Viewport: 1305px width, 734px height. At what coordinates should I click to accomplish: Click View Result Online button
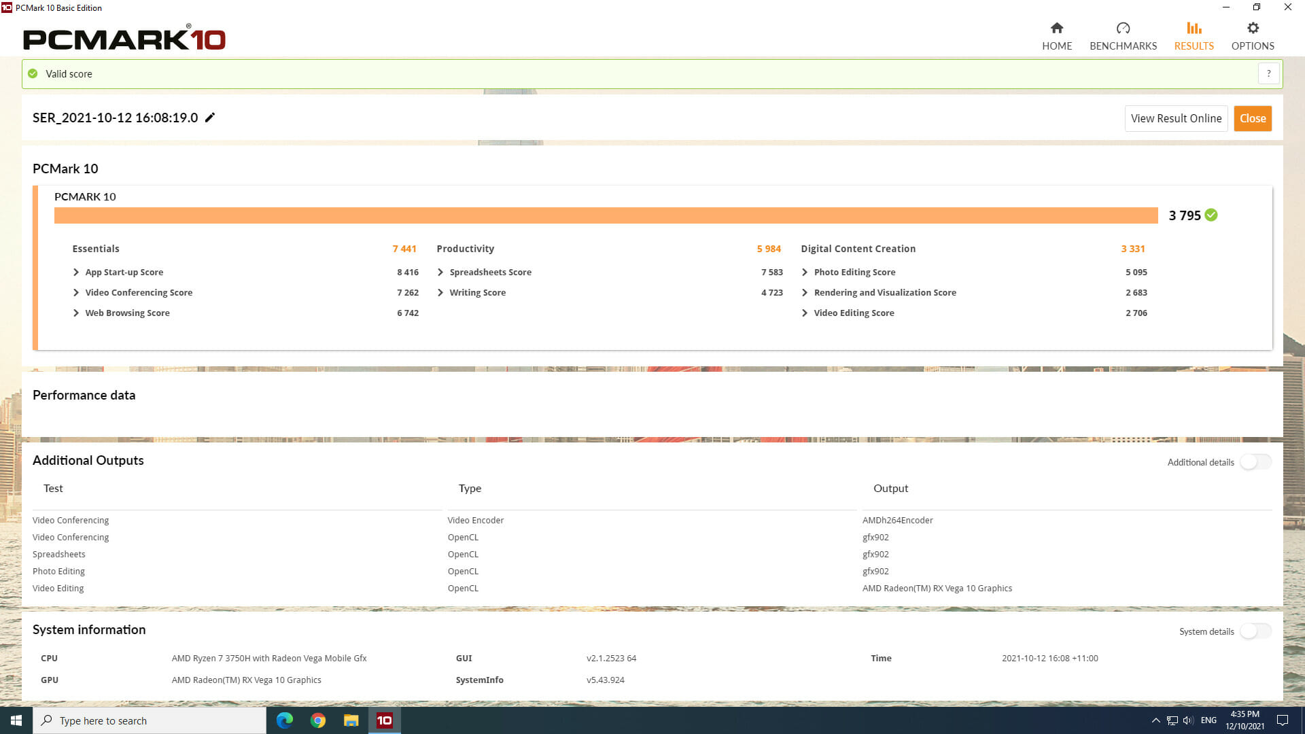coord(1176,118)
